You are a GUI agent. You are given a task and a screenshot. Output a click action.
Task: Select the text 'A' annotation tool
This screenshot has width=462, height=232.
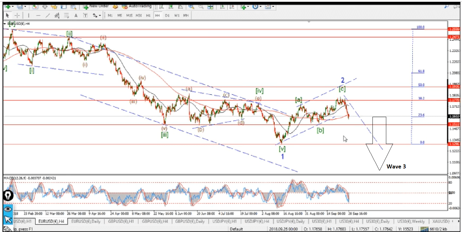[x=76, y=15]
